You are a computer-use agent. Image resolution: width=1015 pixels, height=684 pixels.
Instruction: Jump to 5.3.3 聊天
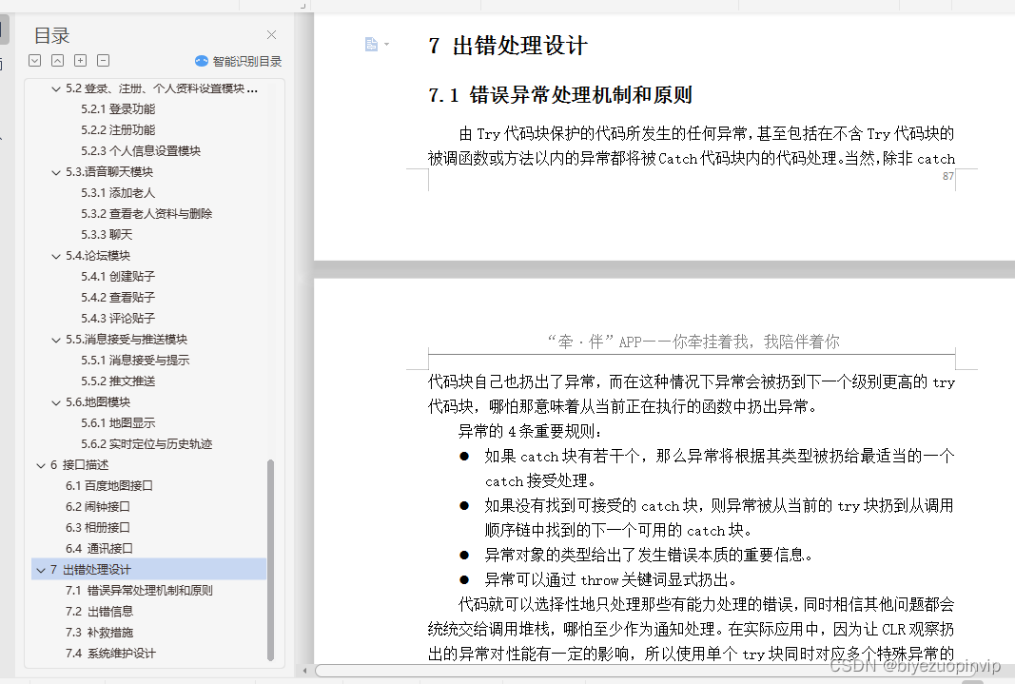(107, 234)
